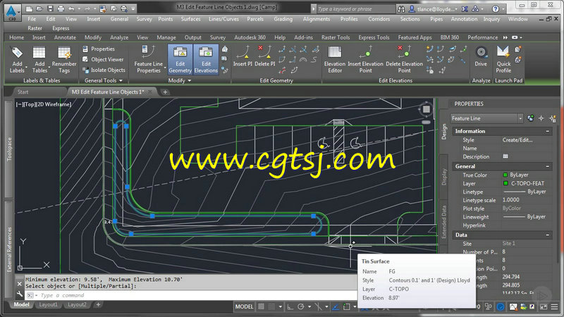Collapse the Information section in Properties

pos(548,131)
